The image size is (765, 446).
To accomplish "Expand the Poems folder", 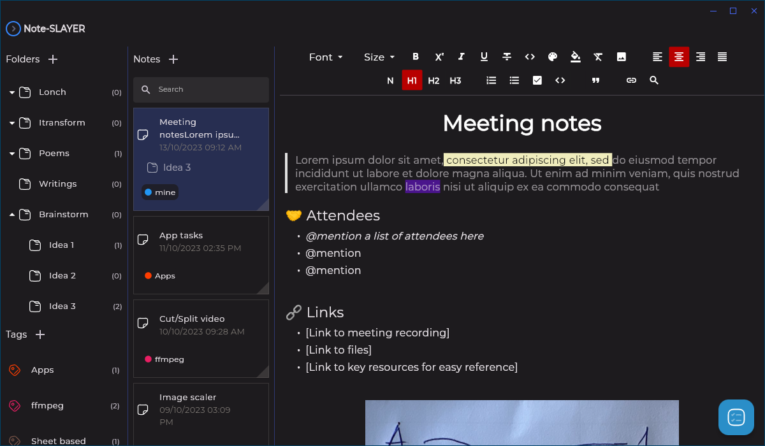I will point(12,154).
